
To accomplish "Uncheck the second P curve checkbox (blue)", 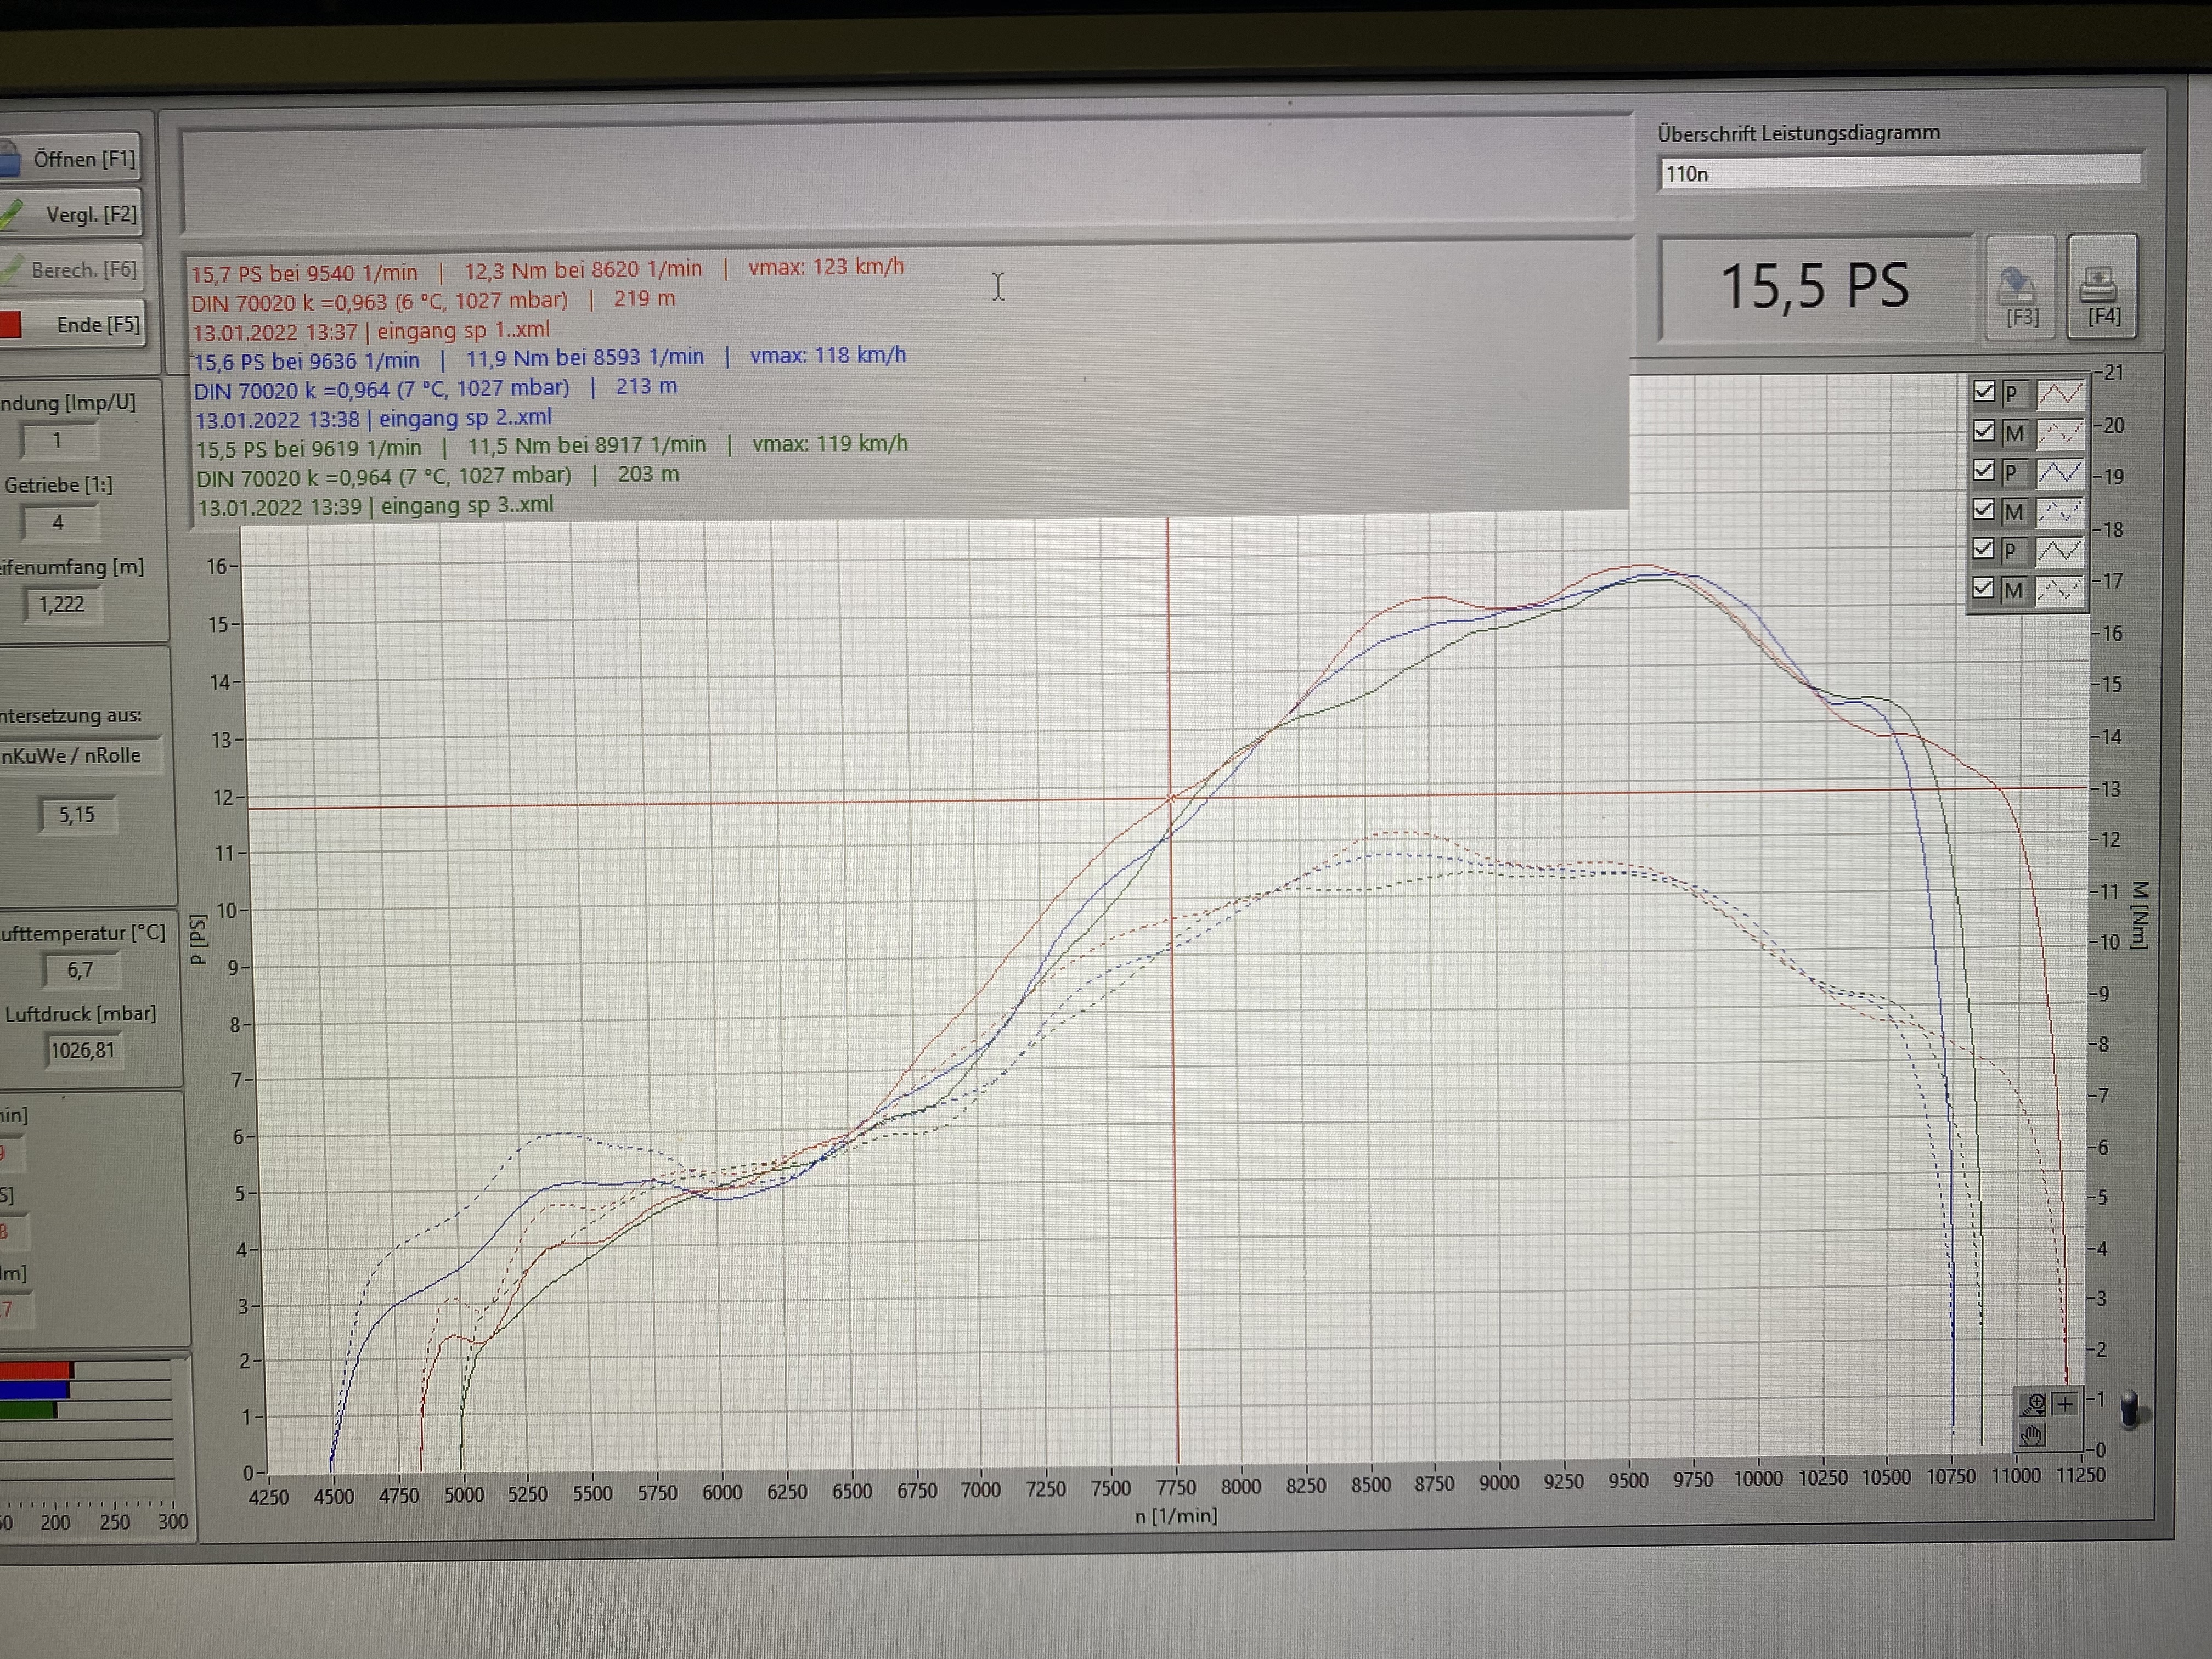I will 1984,470.
